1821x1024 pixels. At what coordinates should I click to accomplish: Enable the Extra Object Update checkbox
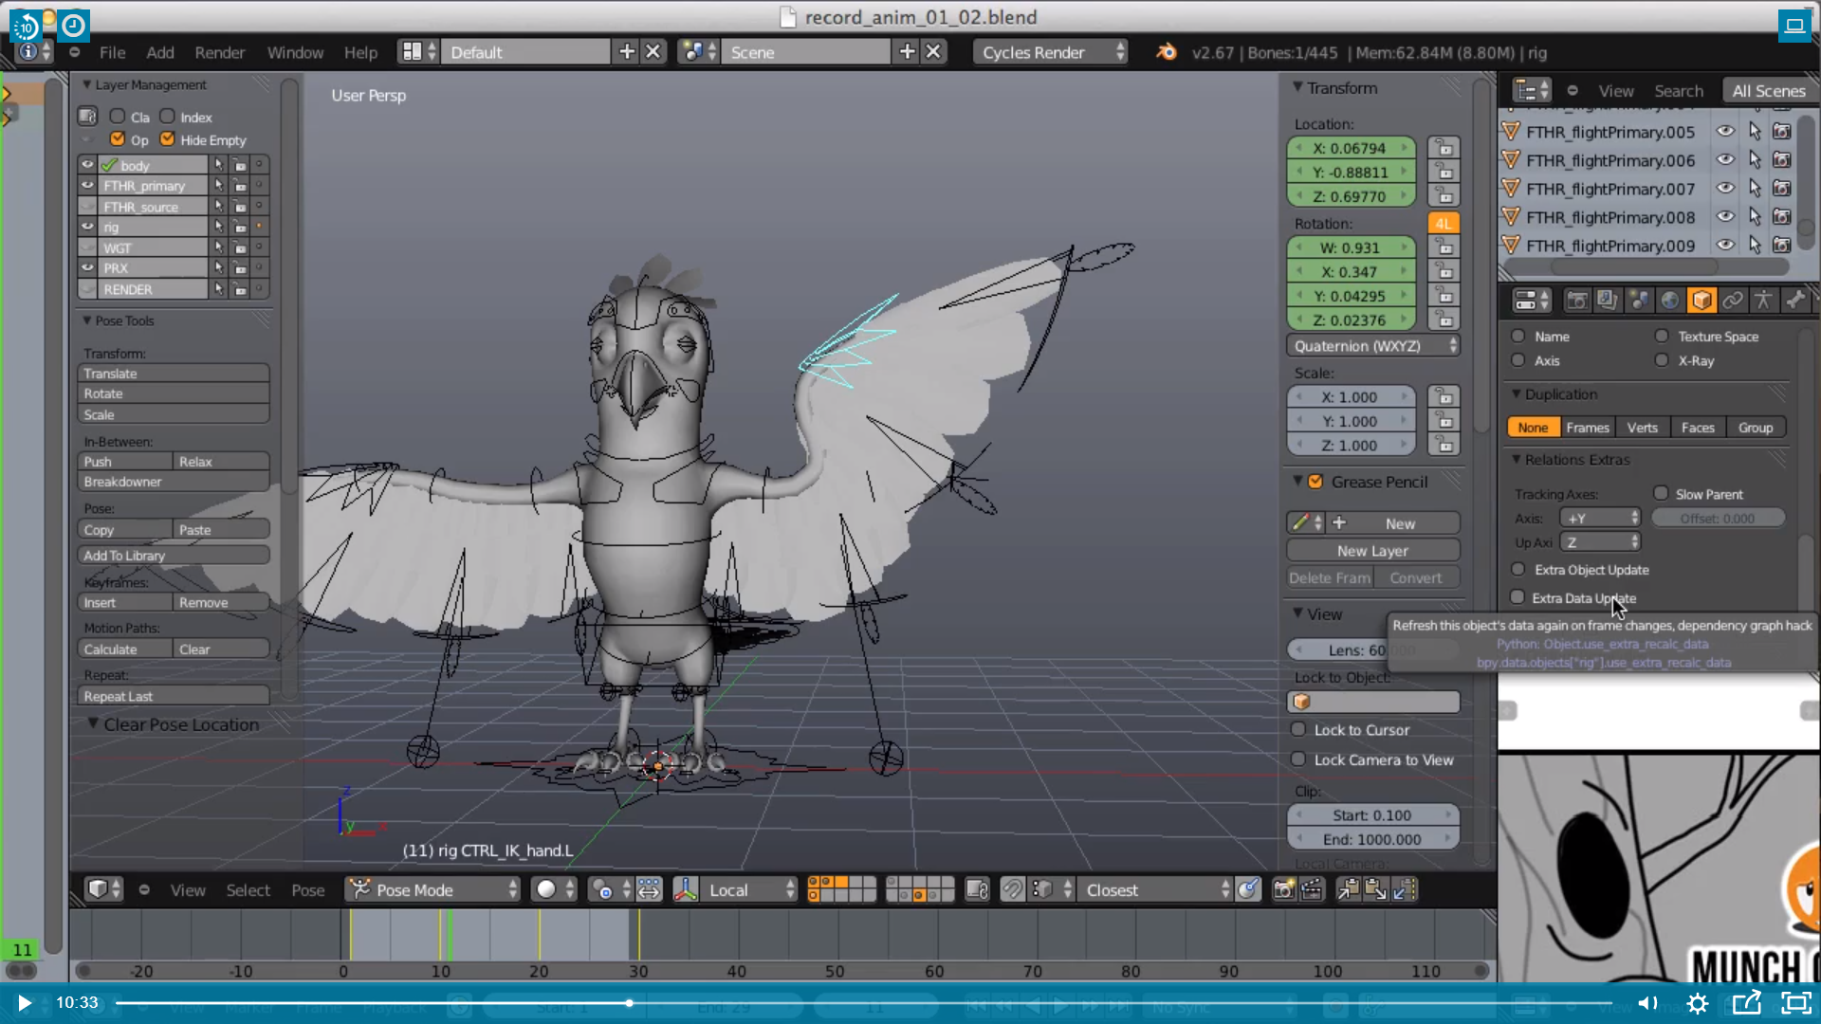(1518, 570)
